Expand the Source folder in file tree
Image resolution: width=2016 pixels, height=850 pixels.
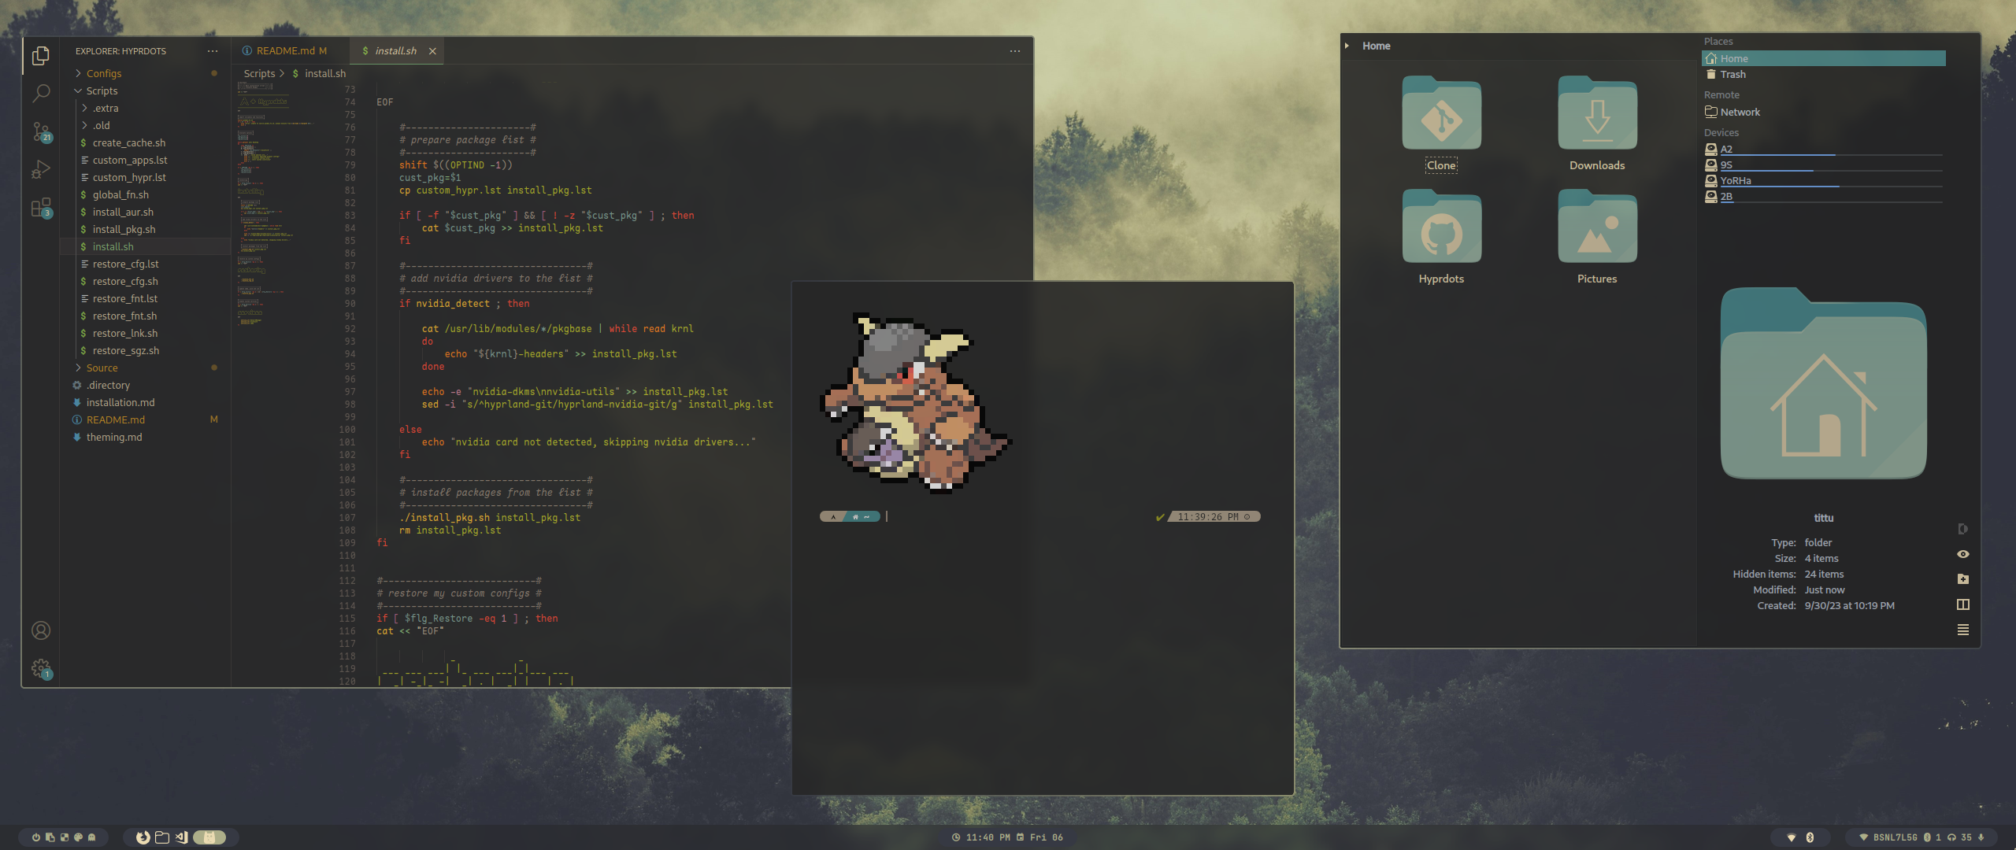point(80,368)
